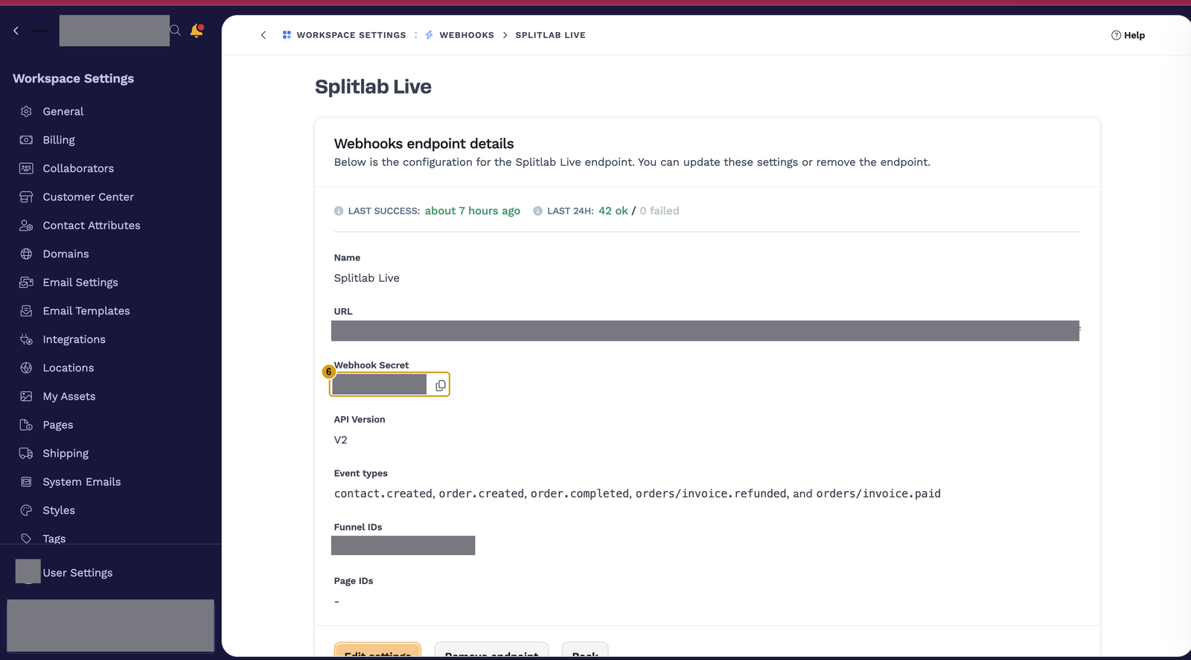Select Shipping in sidebar menu
The width and height of the screenshot is (1191, 660).
(x=66, y=454)
